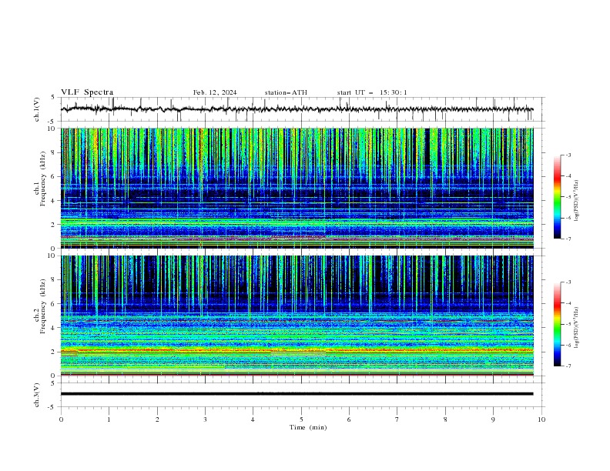Click the ch.1 color scale bar
The height and width of the screenshot is (471, 610).
pos(557,197)
